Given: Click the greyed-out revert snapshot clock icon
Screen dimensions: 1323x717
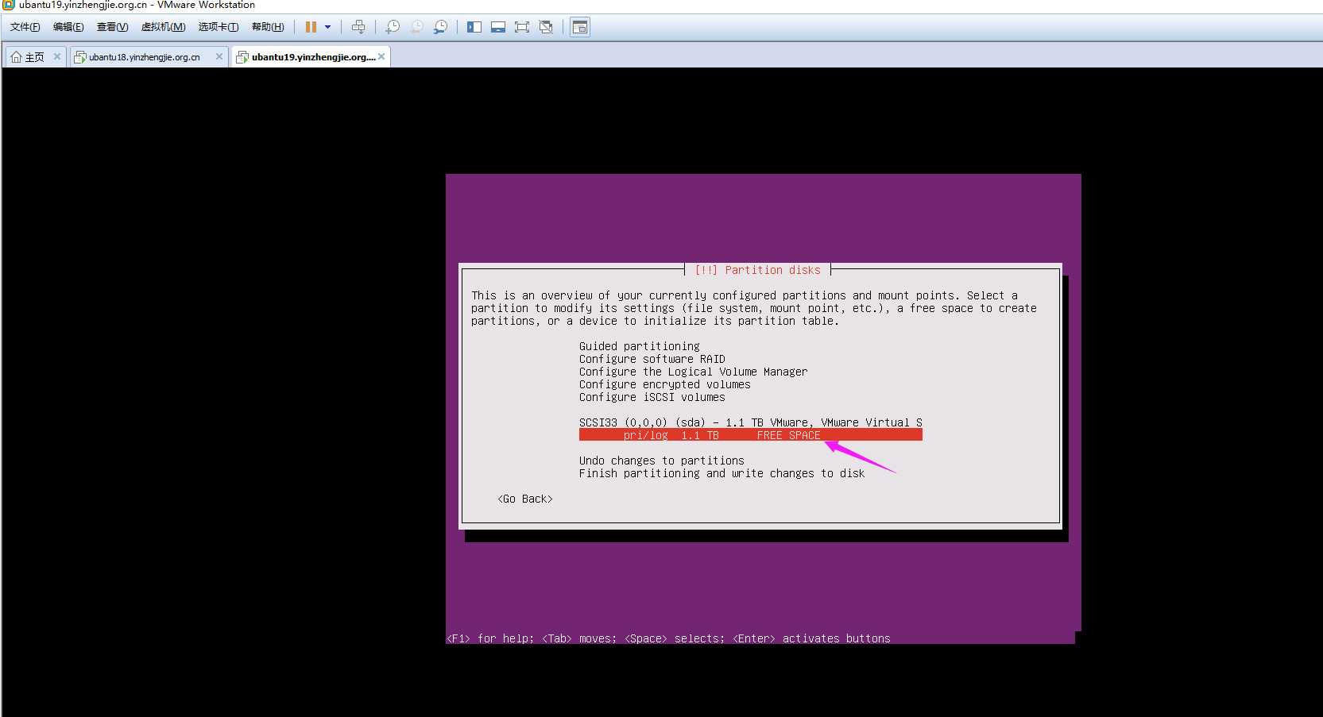Looking at the screenshot, I should [x=416, y=27].
